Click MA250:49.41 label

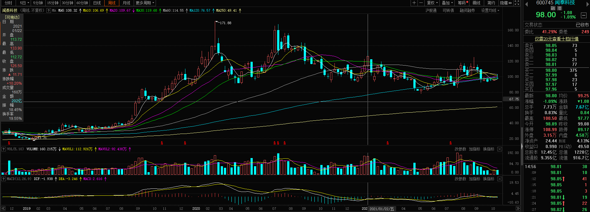[226, 10]
